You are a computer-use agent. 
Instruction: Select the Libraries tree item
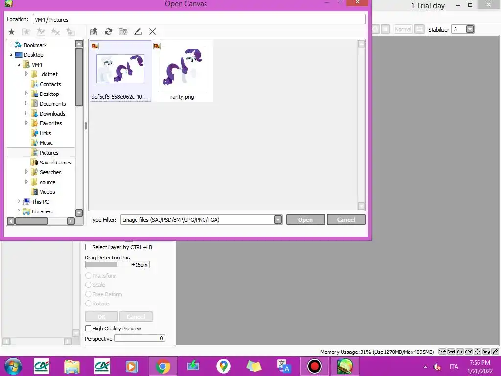tap(42, 211)
